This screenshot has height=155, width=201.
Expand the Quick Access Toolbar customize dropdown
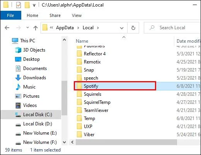(34, 5)
